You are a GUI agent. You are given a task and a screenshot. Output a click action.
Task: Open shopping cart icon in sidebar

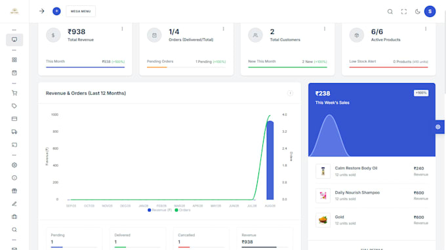click(14, 93)
